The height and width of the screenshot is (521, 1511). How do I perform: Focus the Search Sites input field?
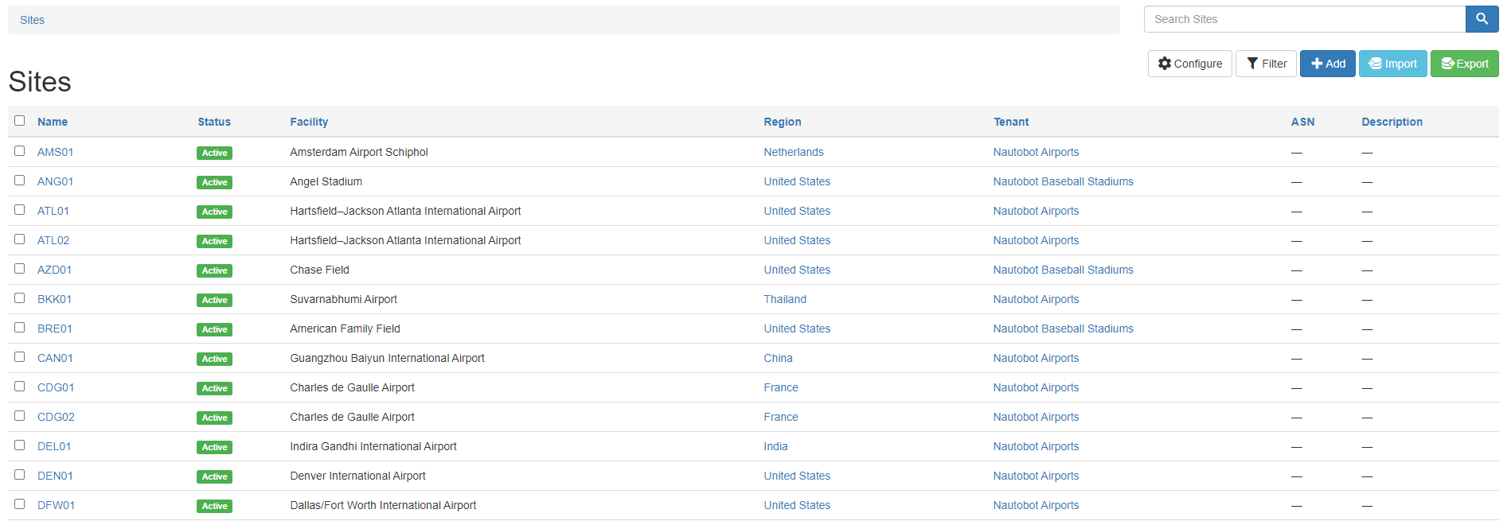[1304, 19]
